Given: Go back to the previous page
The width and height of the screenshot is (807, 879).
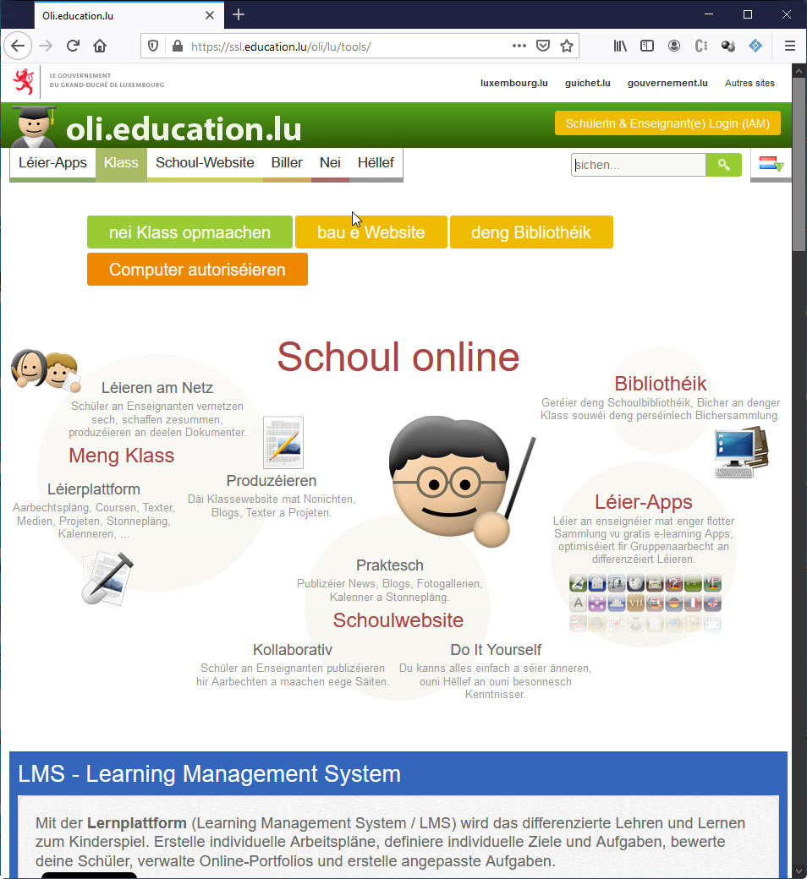Looking at the screenshot, I should [x=18, y=46].
